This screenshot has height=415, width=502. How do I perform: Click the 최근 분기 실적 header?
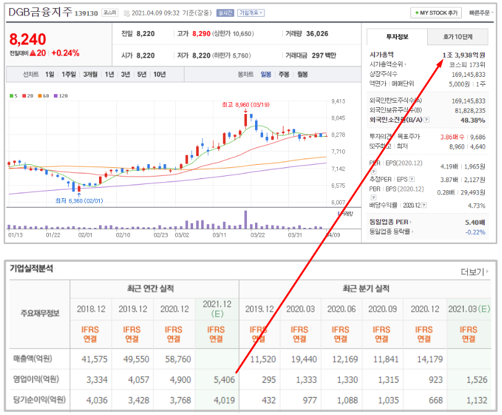click(366, 289)
